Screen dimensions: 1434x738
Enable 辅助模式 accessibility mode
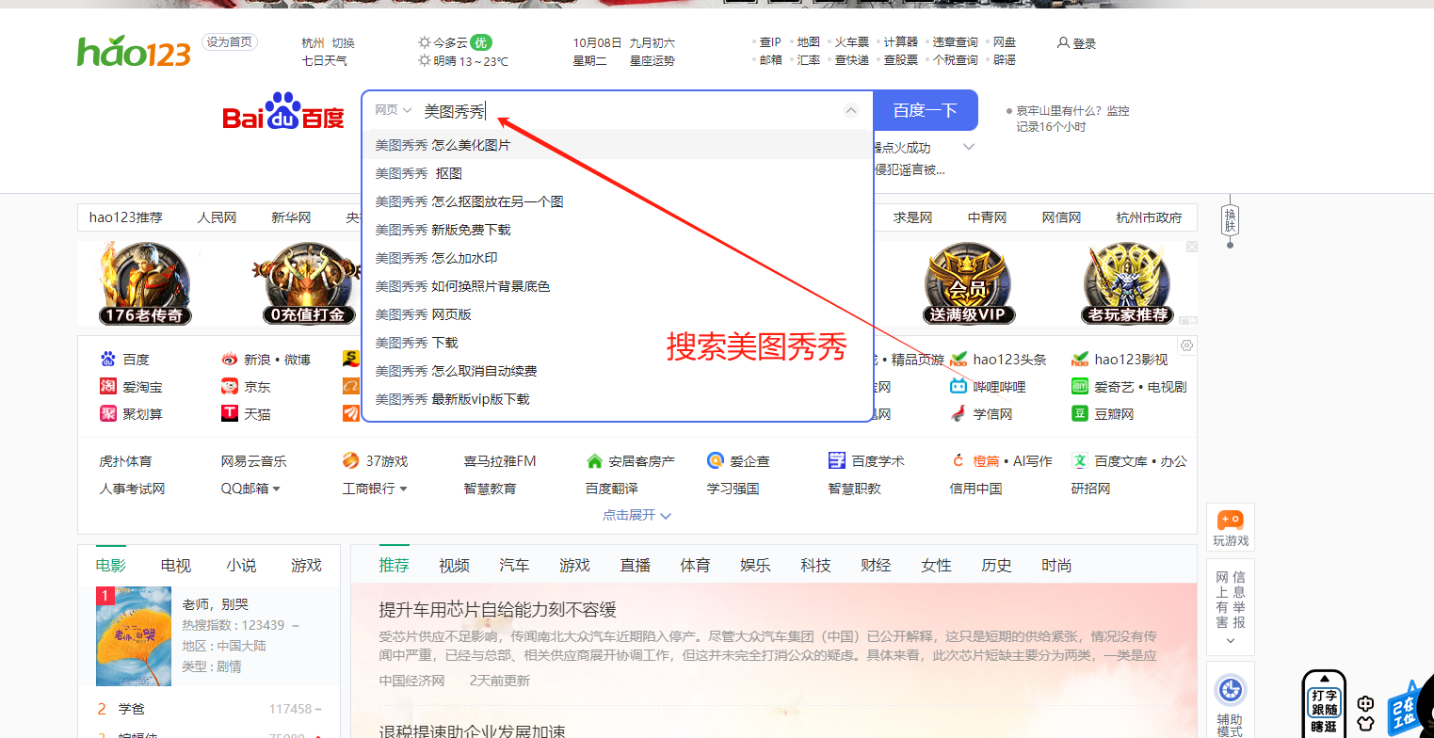click(1230, 691)
